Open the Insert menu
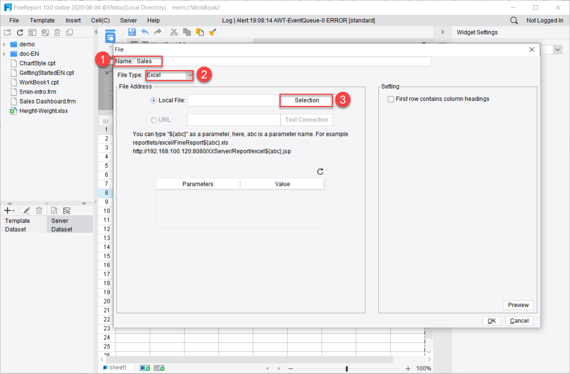 tap(73, 21)
